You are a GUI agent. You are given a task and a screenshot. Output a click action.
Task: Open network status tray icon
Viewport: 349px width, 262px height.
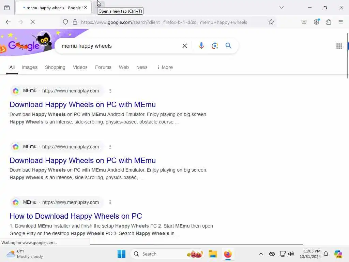(283, 254)
